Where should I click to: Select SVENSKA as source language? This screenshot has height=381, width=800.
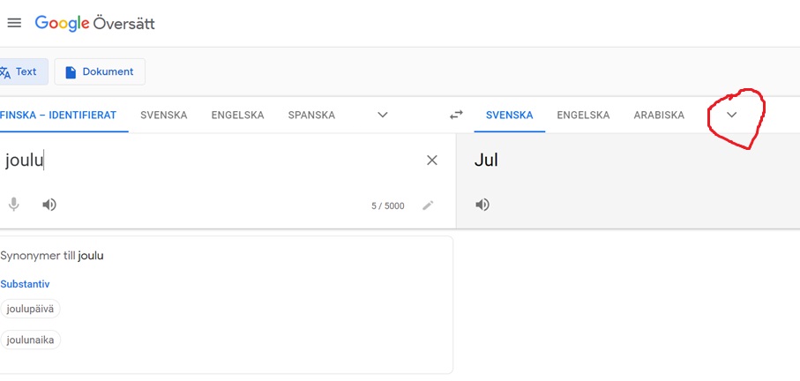click(164, 116)
